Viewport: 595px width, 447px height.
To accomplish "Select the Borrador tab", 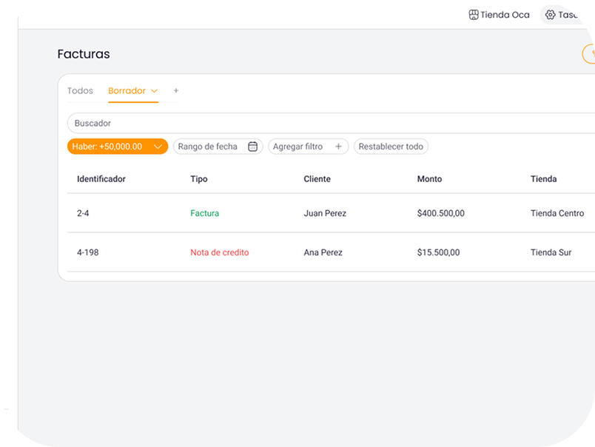I will pyautogui.click(x=127, y=91).
